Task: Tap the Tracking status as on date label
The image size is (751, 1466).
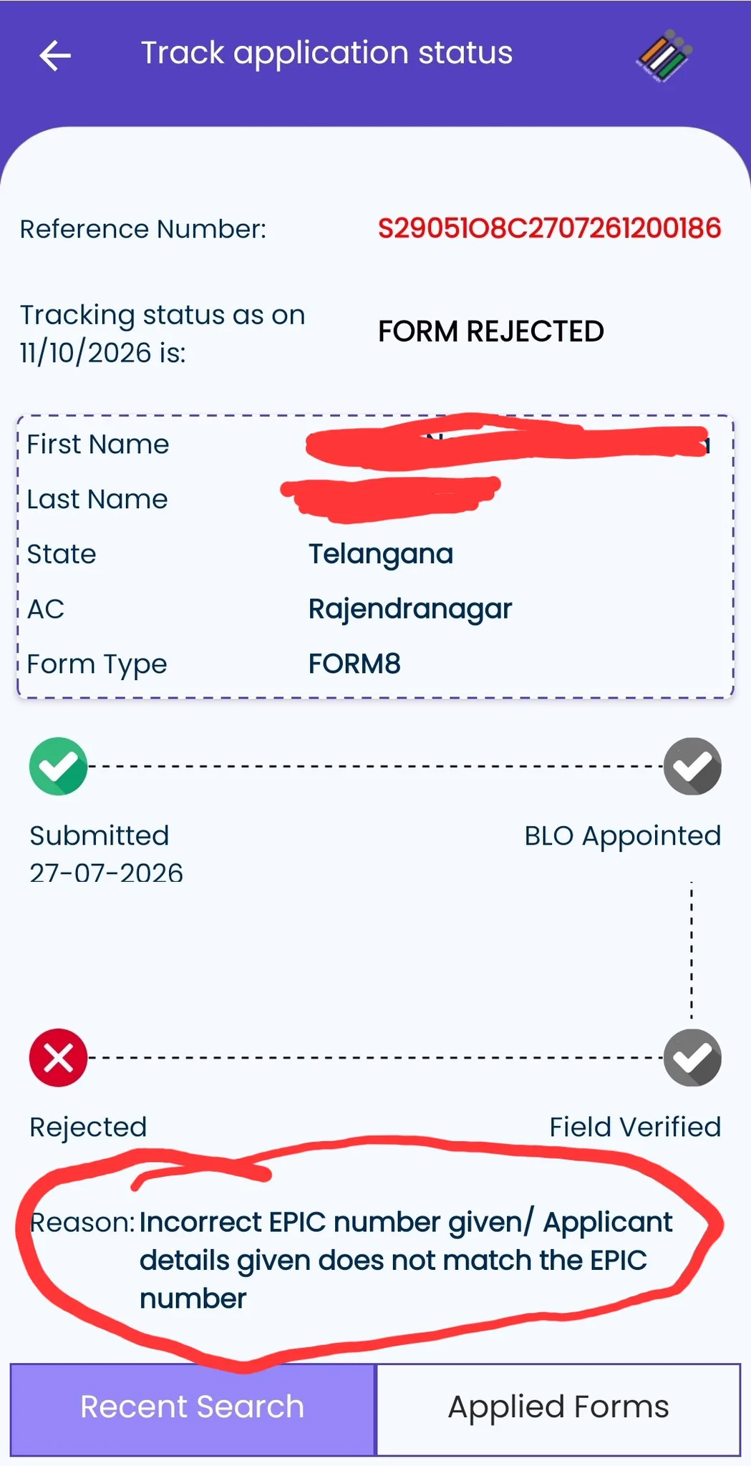Action: (x=163, y=334)
